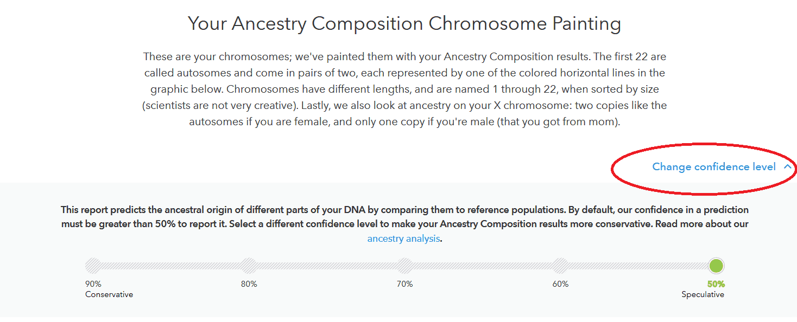Click the green 50% text label
797x322 pixels.
point(716,284)
